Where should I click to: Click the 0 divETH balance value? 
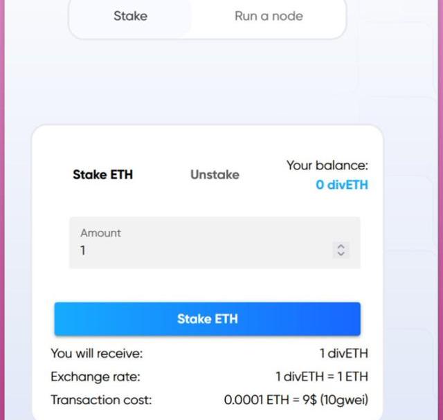[x=342, y=185]
